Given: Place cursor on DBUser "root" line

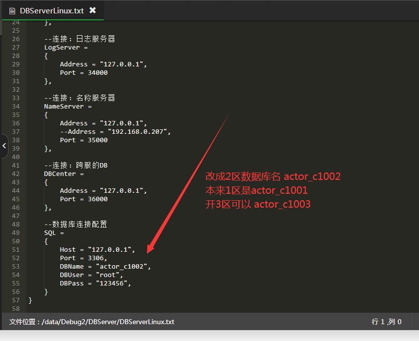Looking at the screenshot, I should click(x=91, y=275).
